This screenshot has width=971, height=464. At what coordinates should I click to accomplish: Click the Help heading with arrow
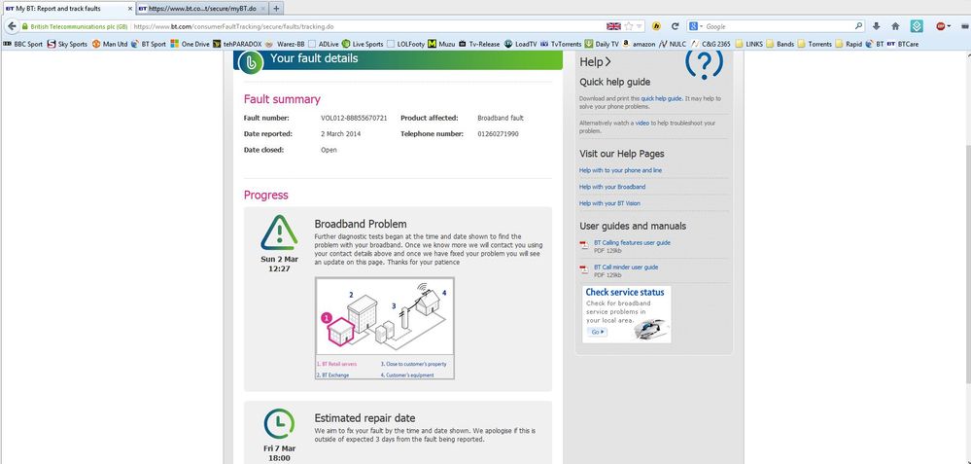tap(596, 62)
